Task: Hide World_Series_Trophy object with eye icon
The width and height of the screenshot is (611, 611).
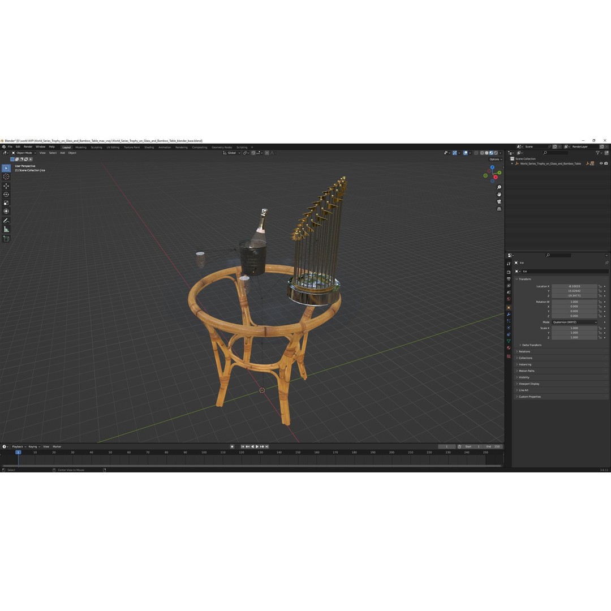Action: (601, 163)
